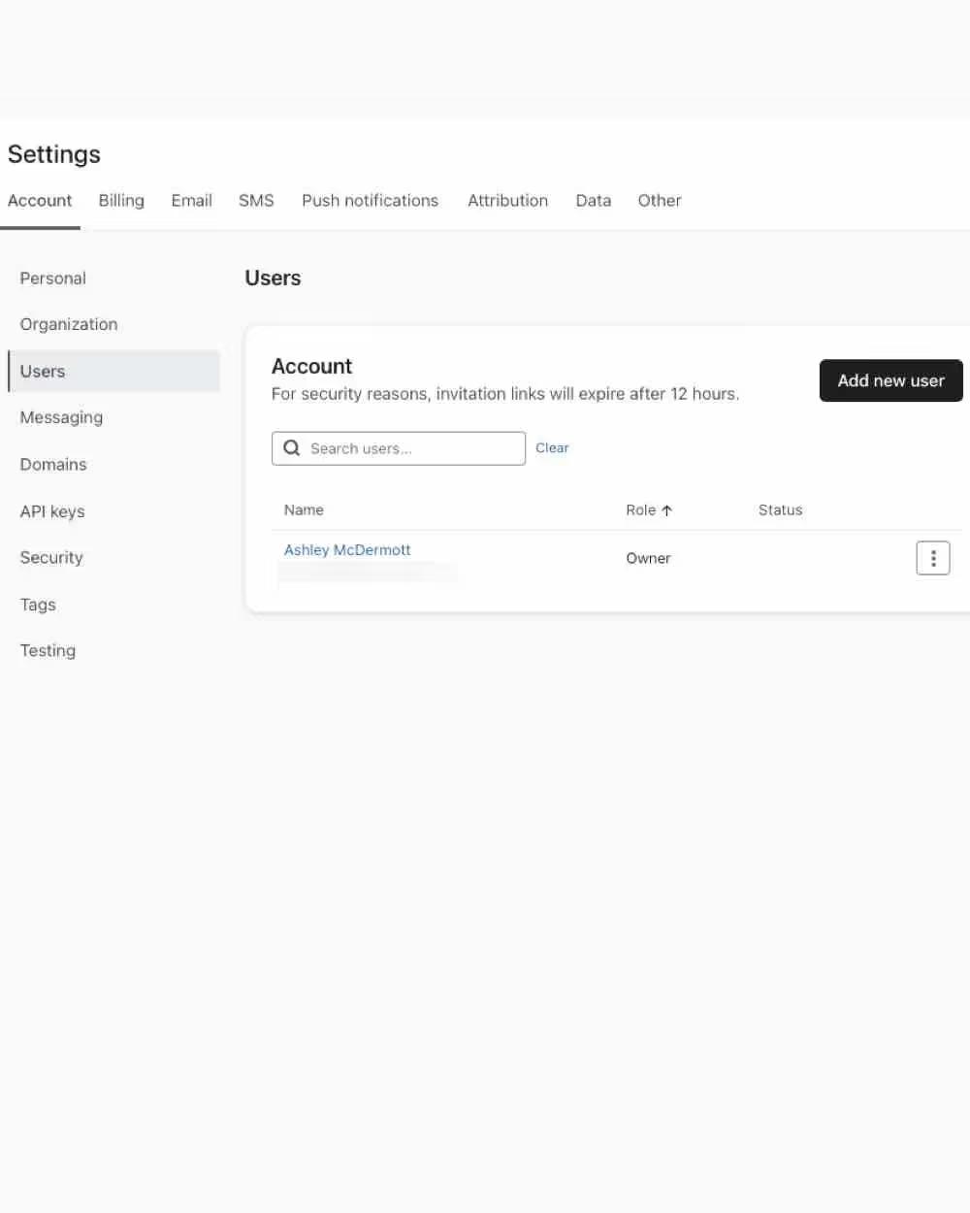Open the Security settings section

click(x=51, y=557)
